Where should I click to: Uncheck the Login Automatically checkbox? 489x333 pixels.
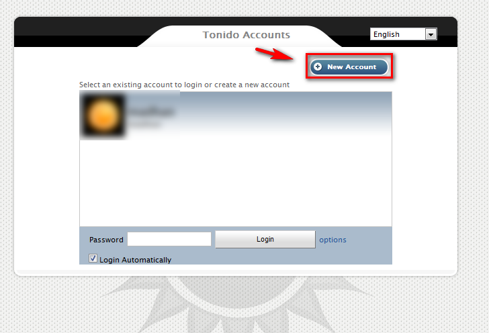pyautogui.click(x=93, y=258)
